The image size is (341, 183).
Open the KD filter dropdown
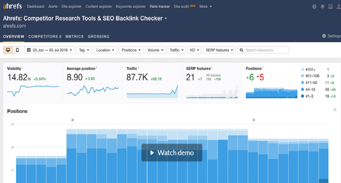coord(194,50)
